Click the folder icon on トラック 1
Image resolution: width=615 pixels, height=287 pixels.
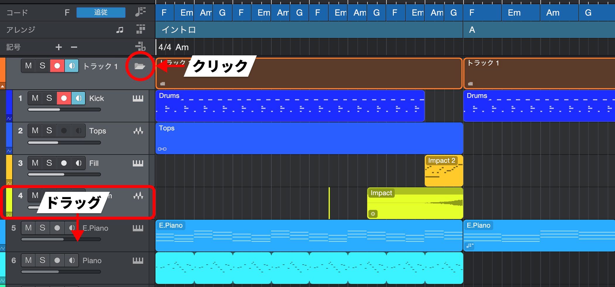pos(140,66)
